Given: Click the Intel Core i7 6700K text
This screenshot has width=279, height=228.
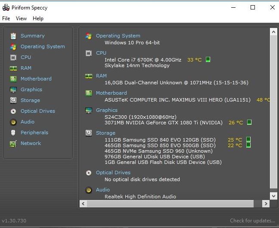Looking at the screenshot, I should (143, 60).
